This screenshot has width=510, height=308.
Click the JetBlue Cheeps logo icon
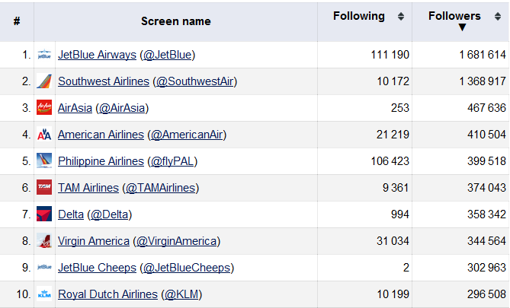[44, 268]
